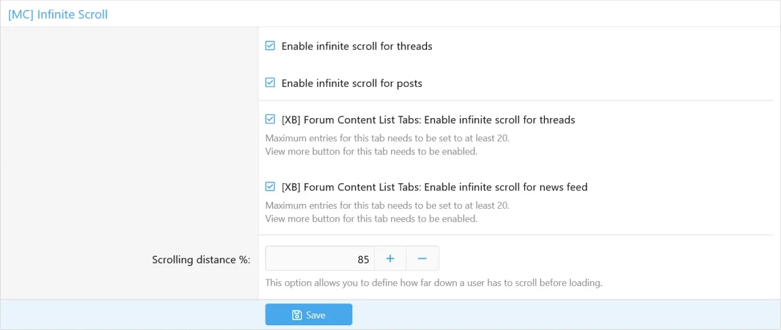
Task: Uncheck infinite scroll for posts checkbox
Action: [x=270, y=83]
